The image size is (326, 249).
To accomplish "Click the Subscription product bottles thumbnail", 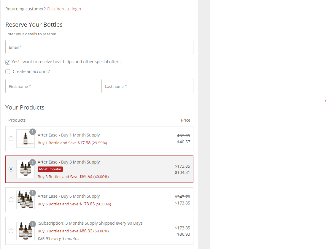I will tap(25, 231).
